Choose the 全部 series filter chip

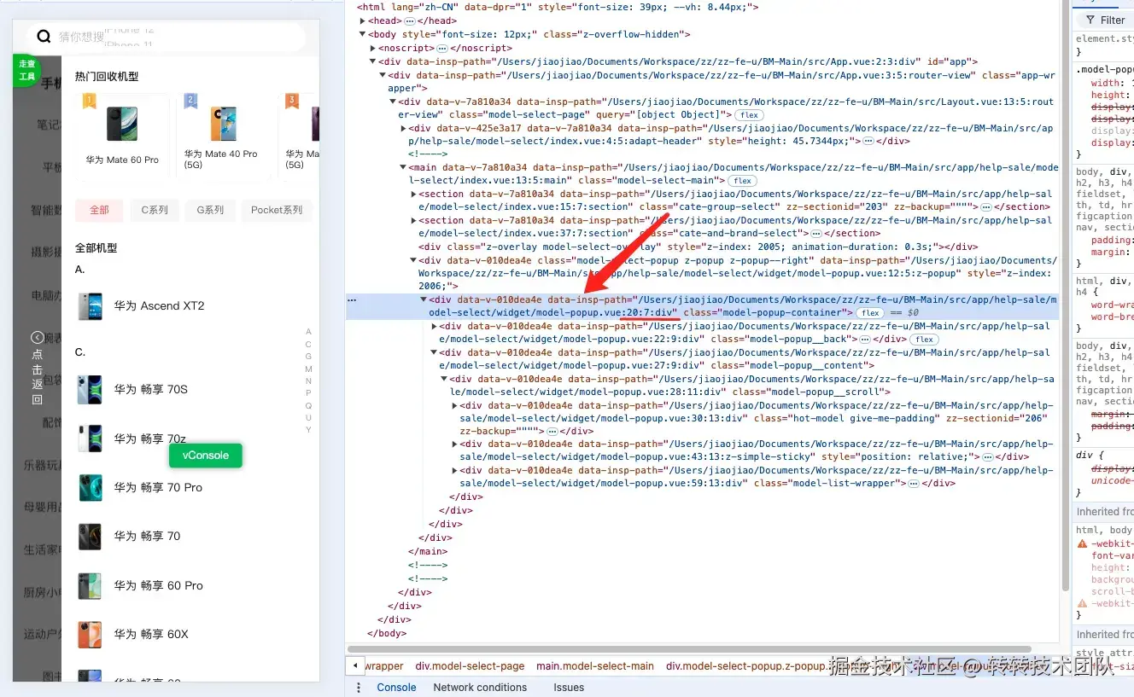coord(99,210)
